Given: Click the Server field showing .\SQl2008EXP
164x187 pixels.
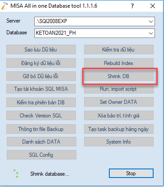Looking at the screenshot, I should [x=94, y=21].
